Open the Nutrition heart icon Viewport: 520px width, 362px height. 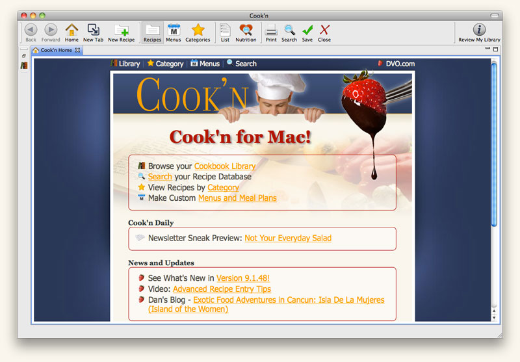click(x=246, y=32)
